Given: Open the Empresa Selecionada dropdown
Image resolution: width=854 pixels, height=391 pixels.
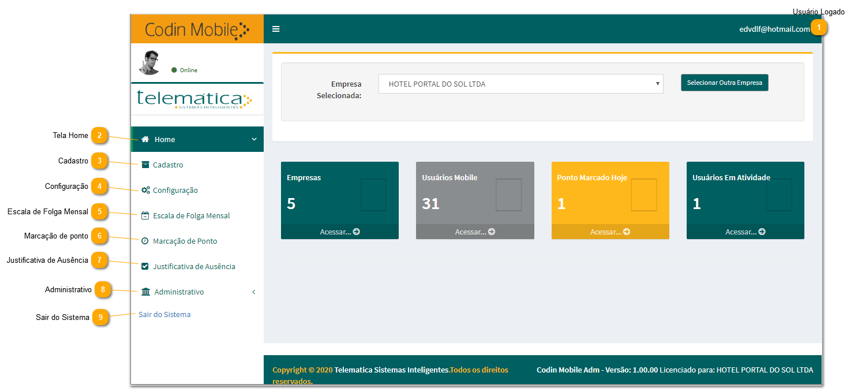Looking at the screenshot, I should pyautogui.click(x=521, y=84).
